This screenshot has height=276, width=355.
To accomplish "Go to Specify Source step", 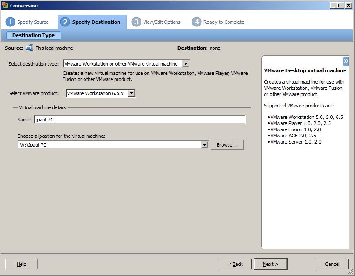I will 33,22.
